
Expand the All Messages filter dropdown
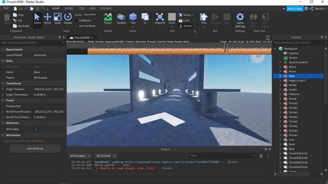tap(80, 156)
